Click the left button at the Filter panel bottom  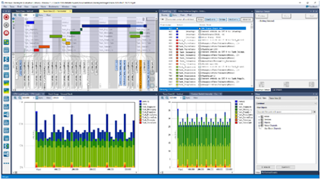pyautogui.click(x=266, y=167)
